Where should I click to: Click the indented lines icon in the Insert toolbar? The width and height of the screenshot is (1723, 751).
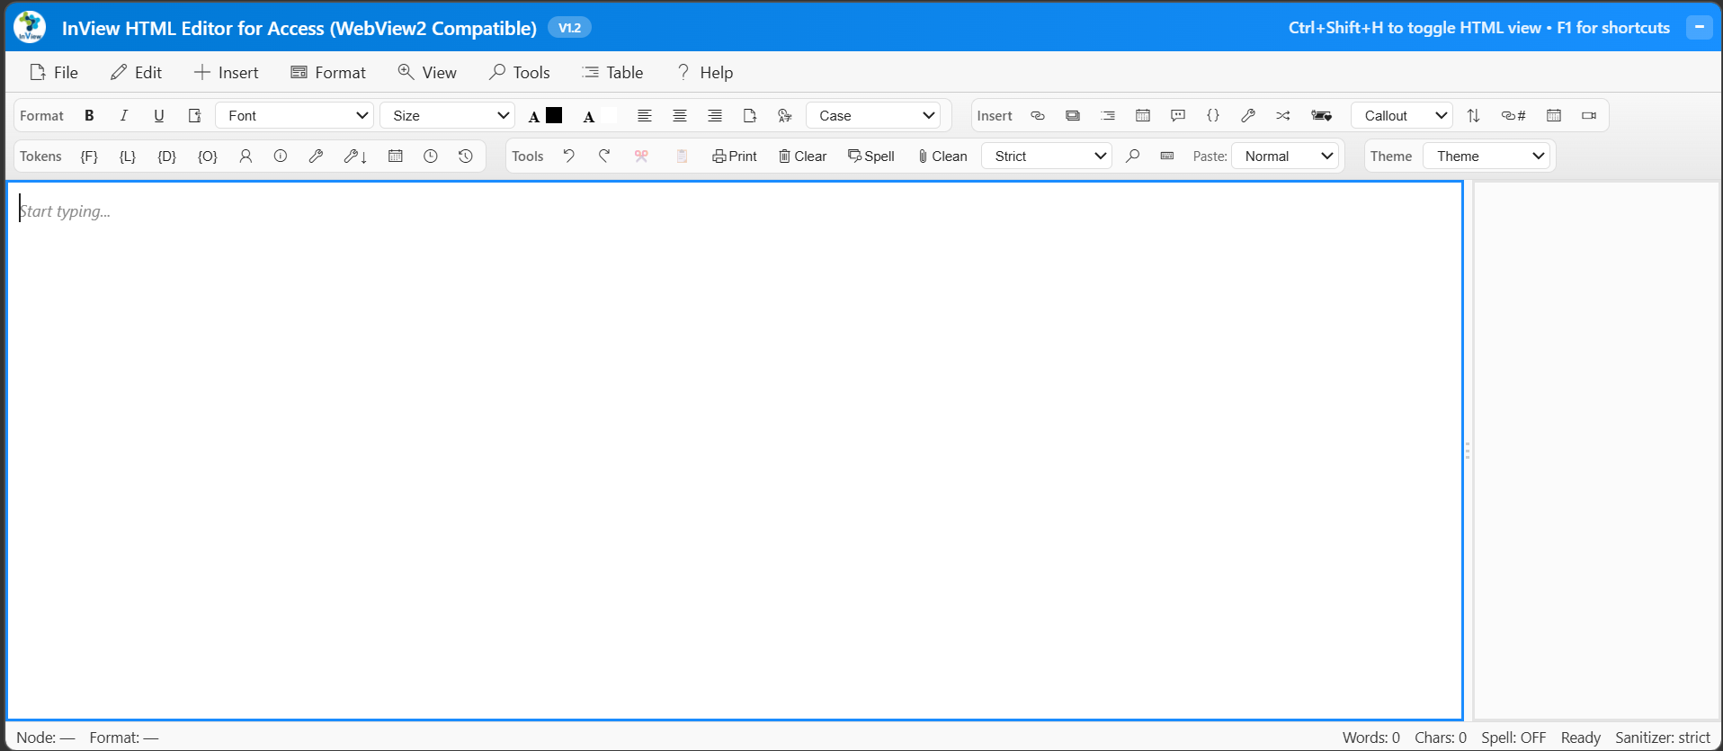click(x=1108, y=115)
